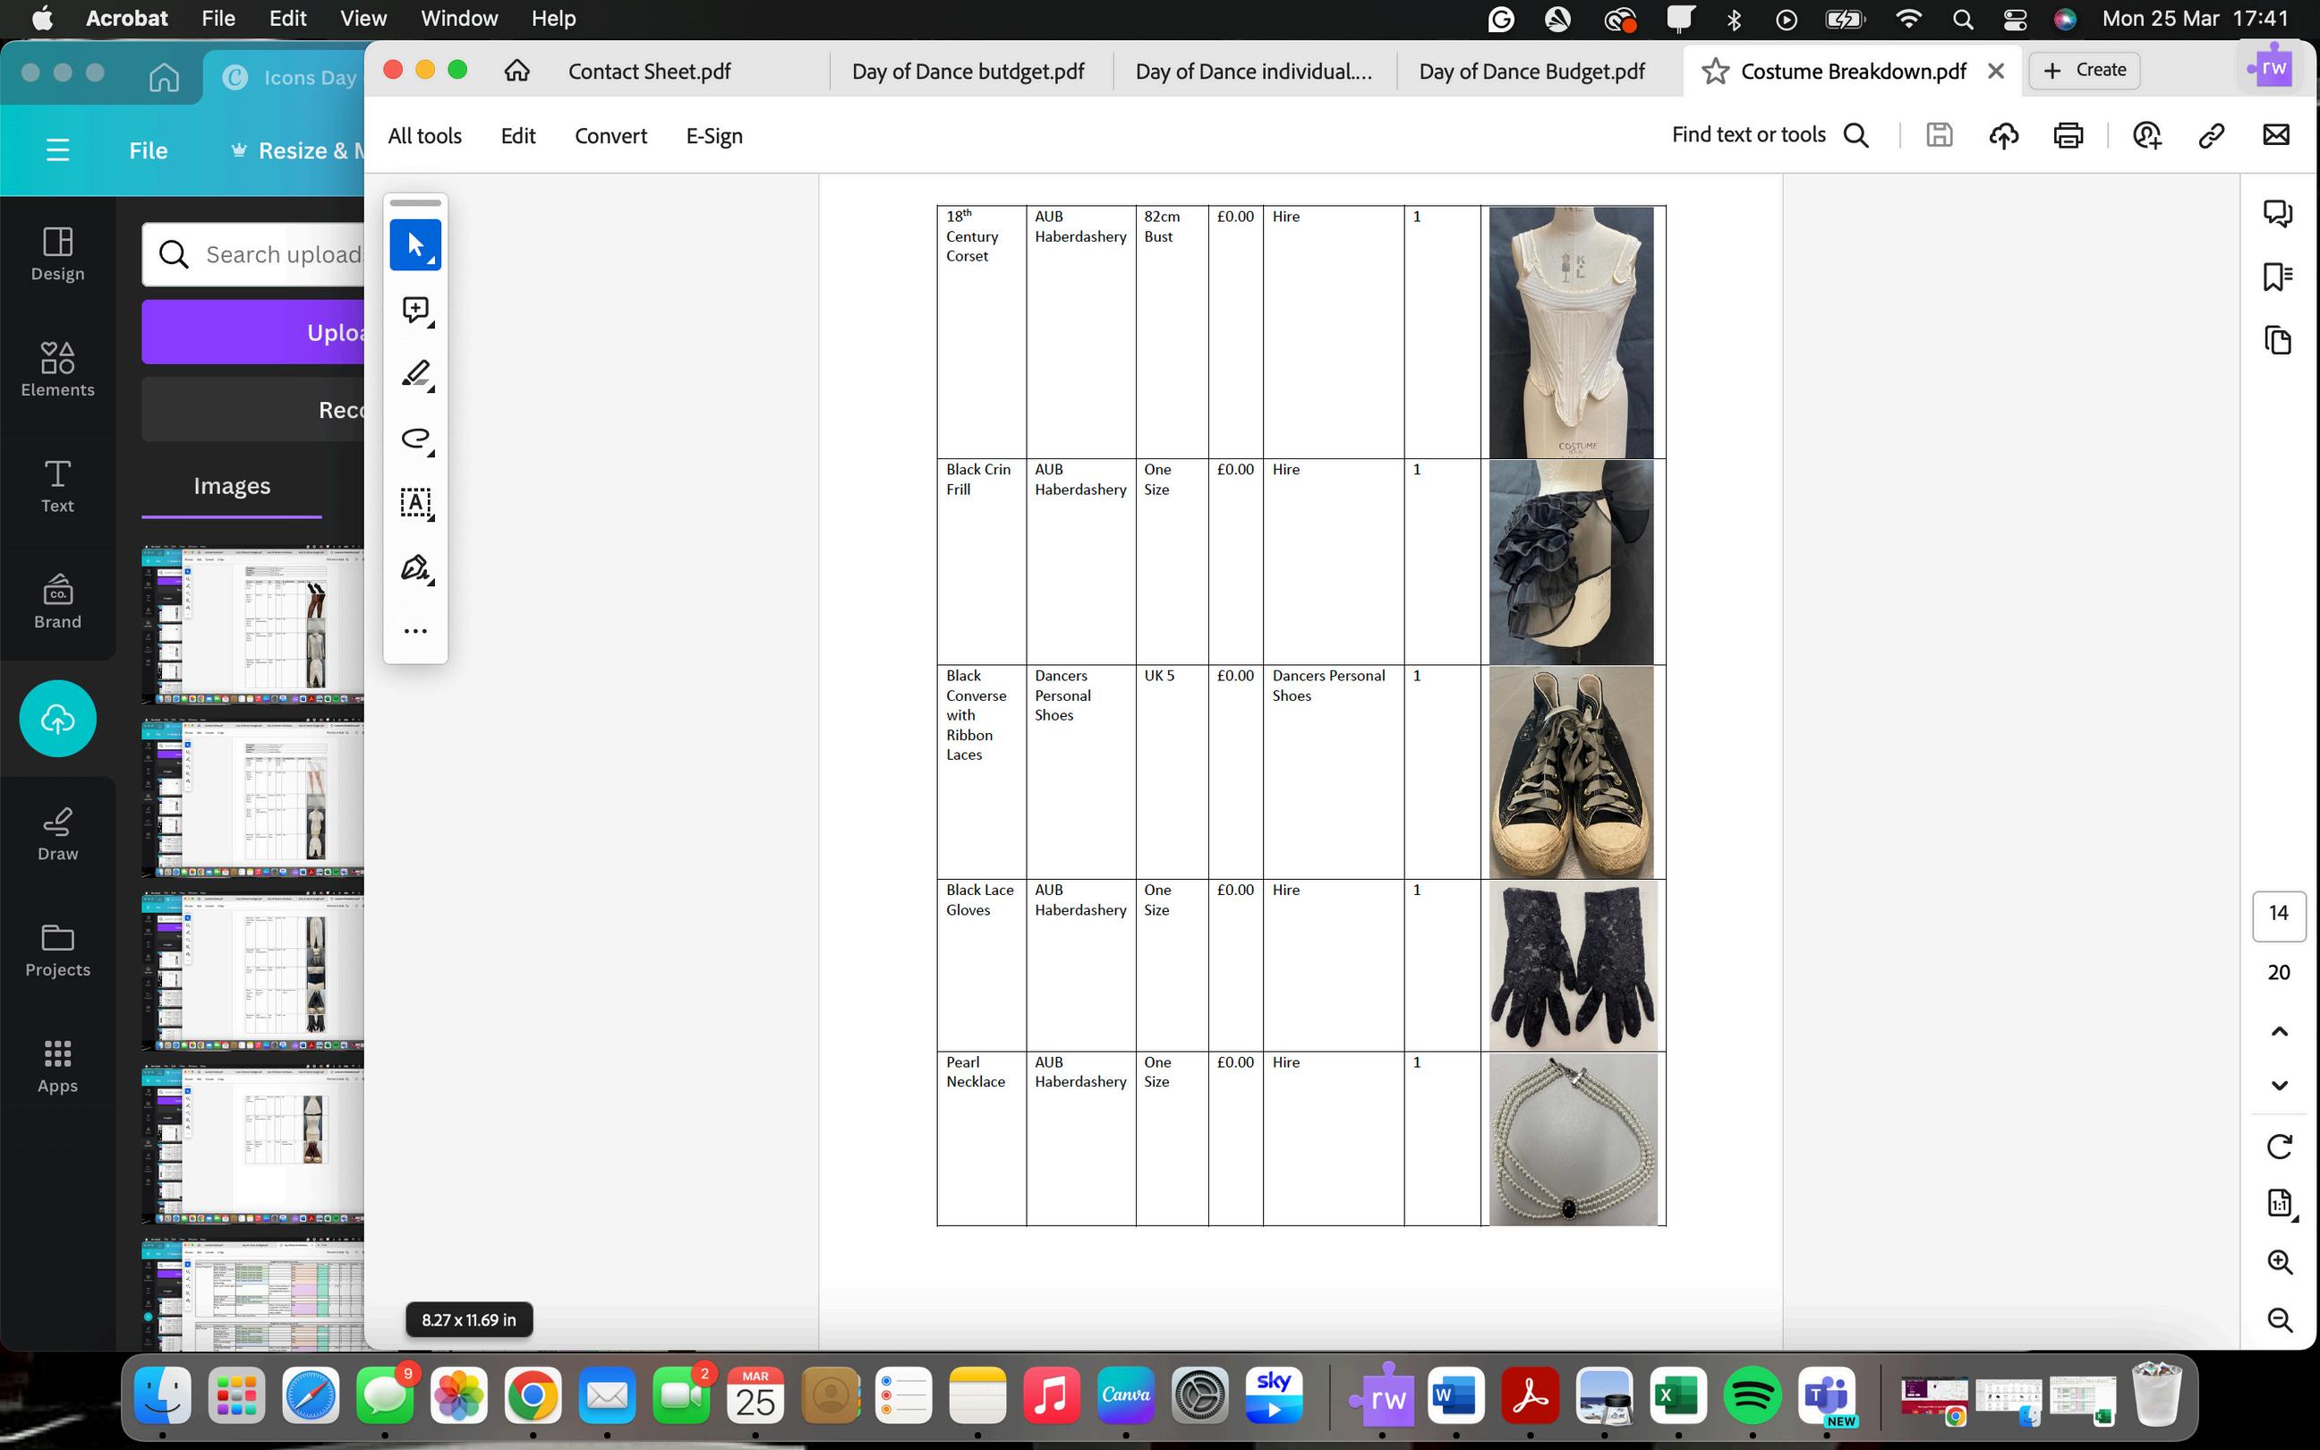Open page display options dropdown
The width and height of the screenshot is (2320, 1450).
(x=2281, y=1204)
